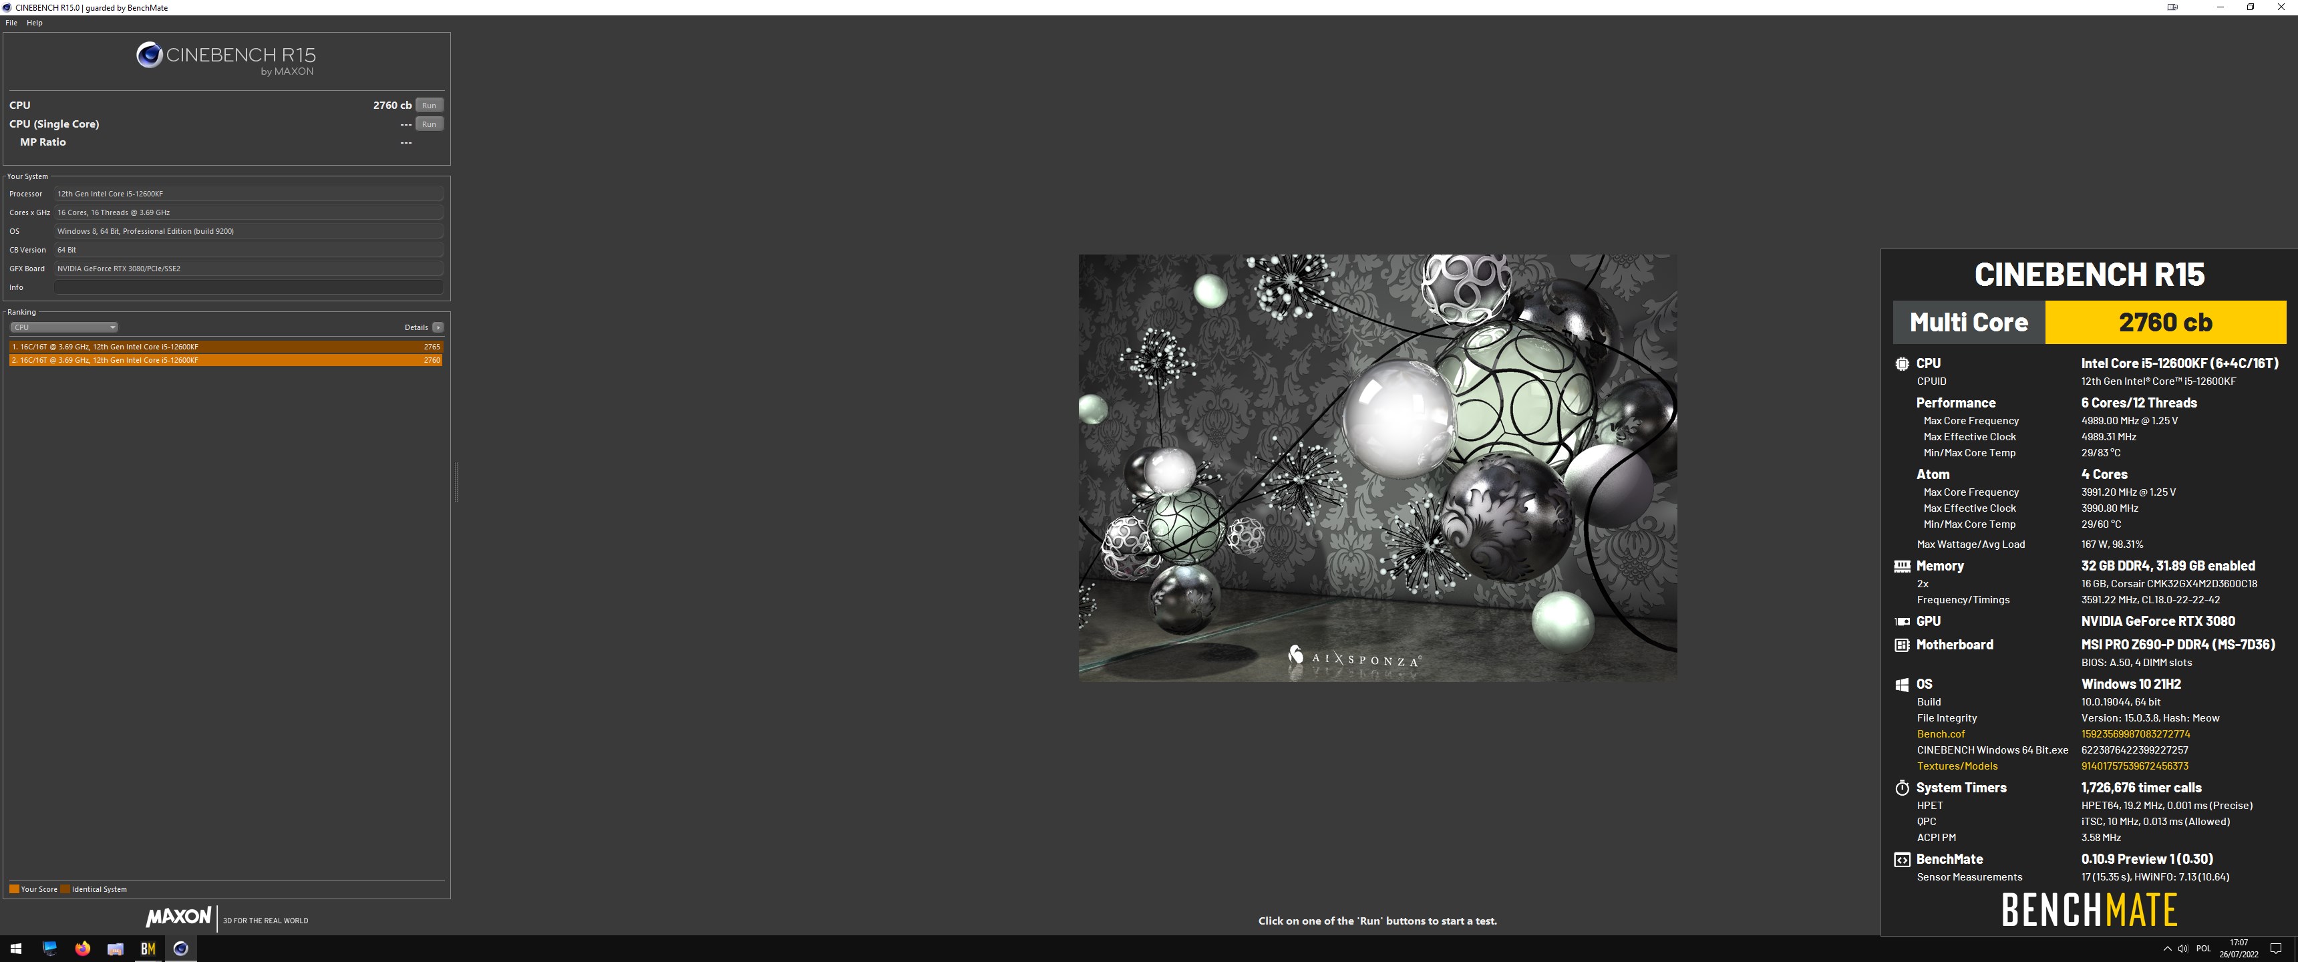Open the clock and calendar flyout
This screenshot has width=2298, height=962.
[x=2239, y=949]
